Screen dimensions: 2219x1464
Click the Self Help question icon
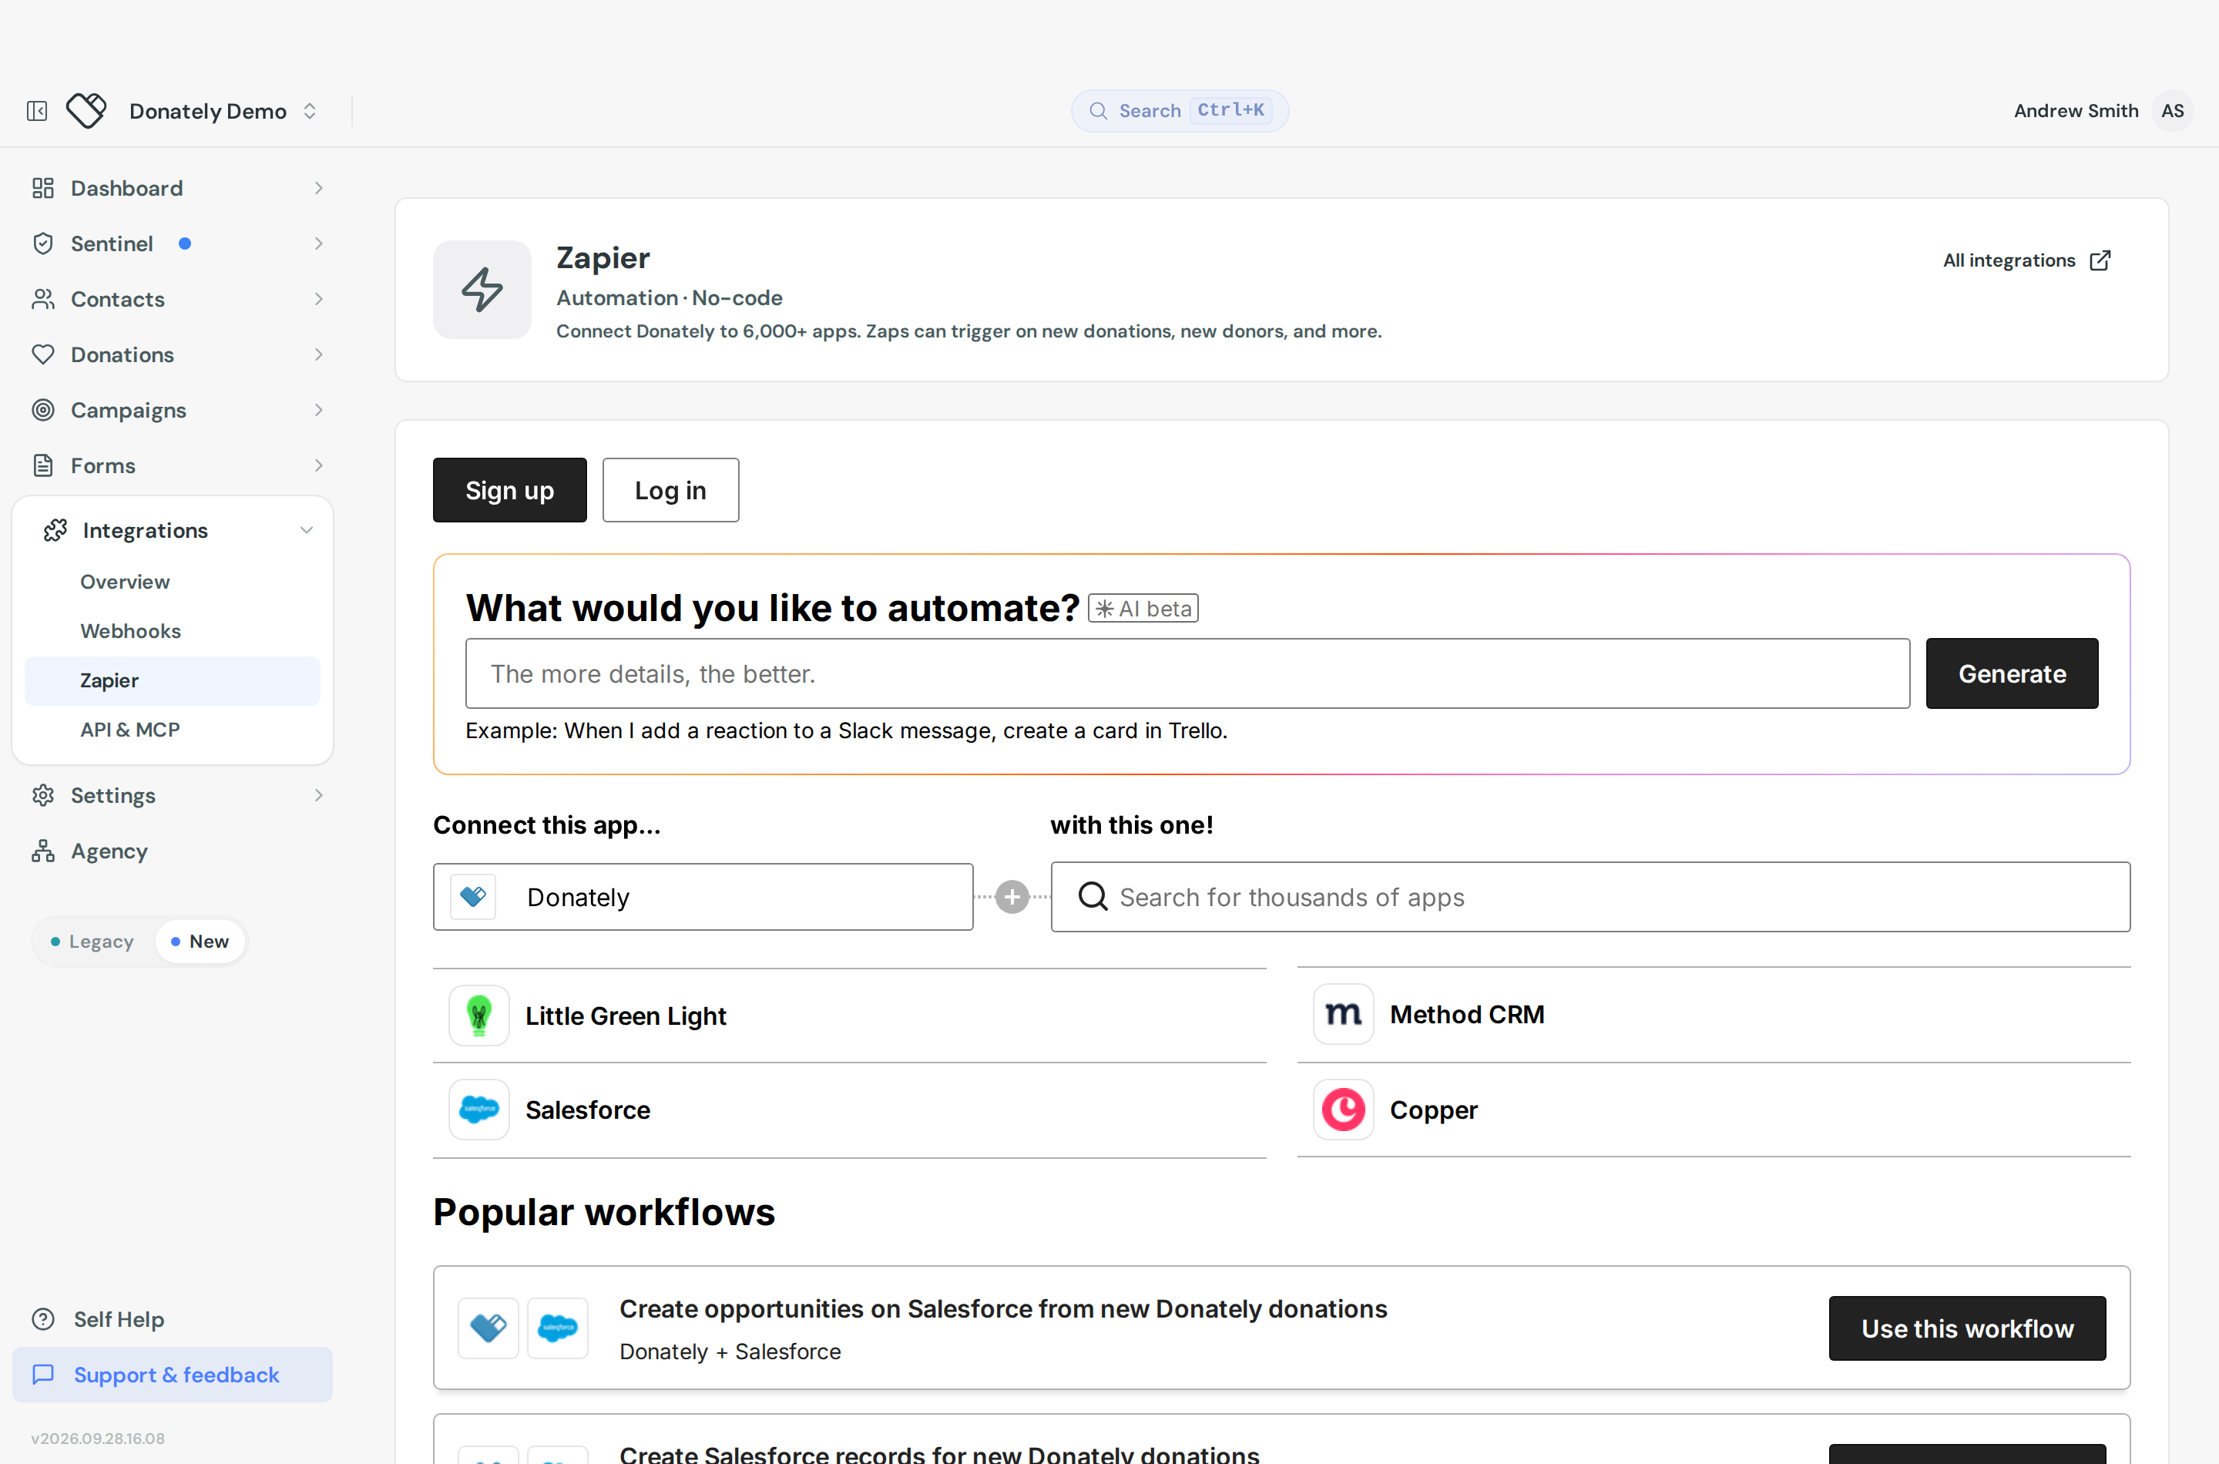click(x=43, y=1319)
